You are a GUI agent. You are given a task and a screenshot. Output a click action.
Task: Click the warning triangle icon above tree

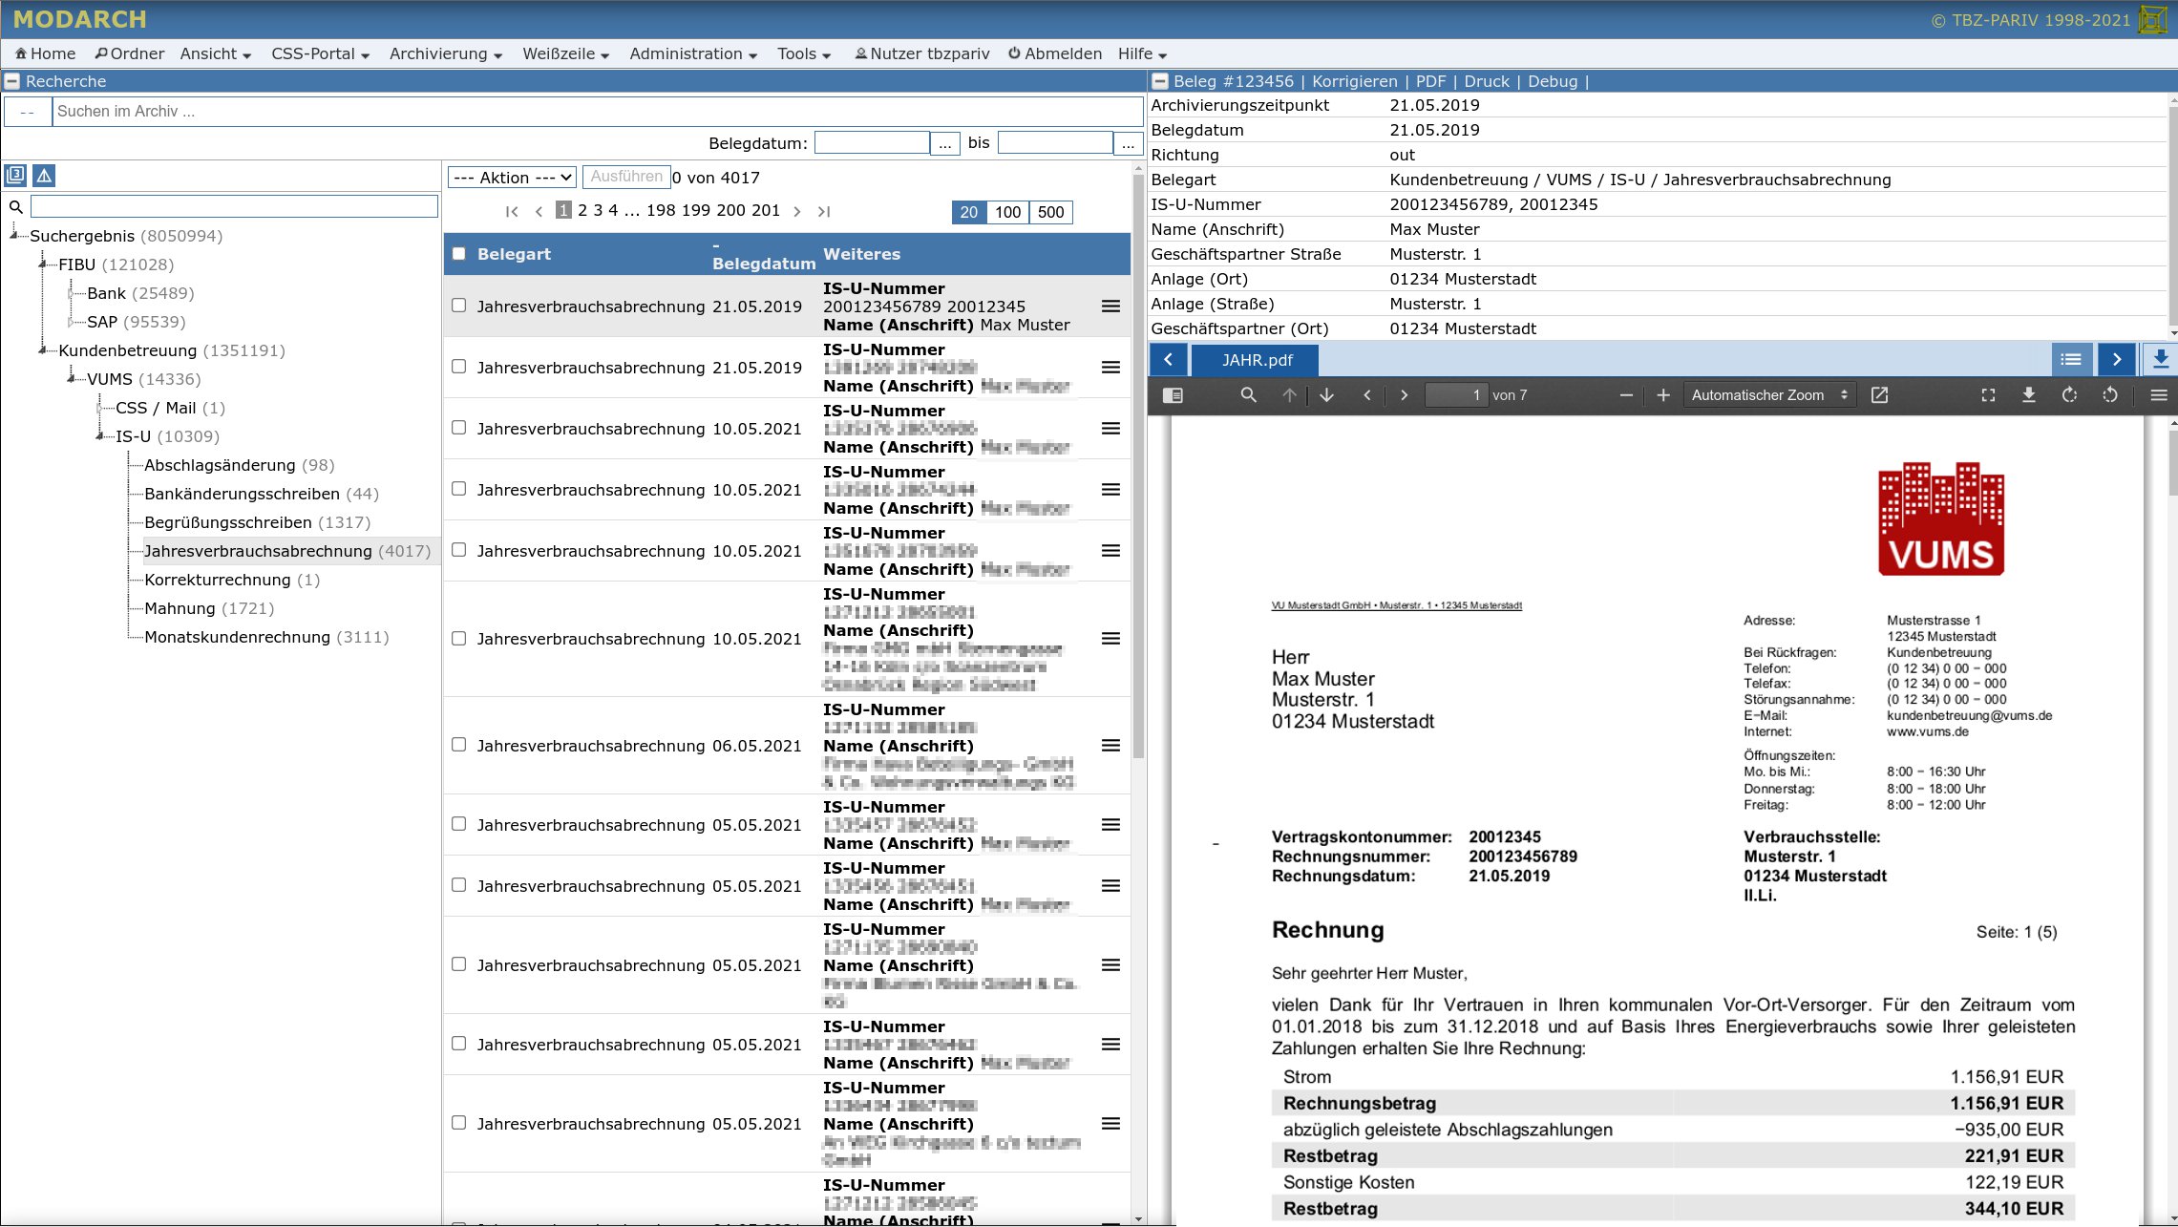coord(44,176)
